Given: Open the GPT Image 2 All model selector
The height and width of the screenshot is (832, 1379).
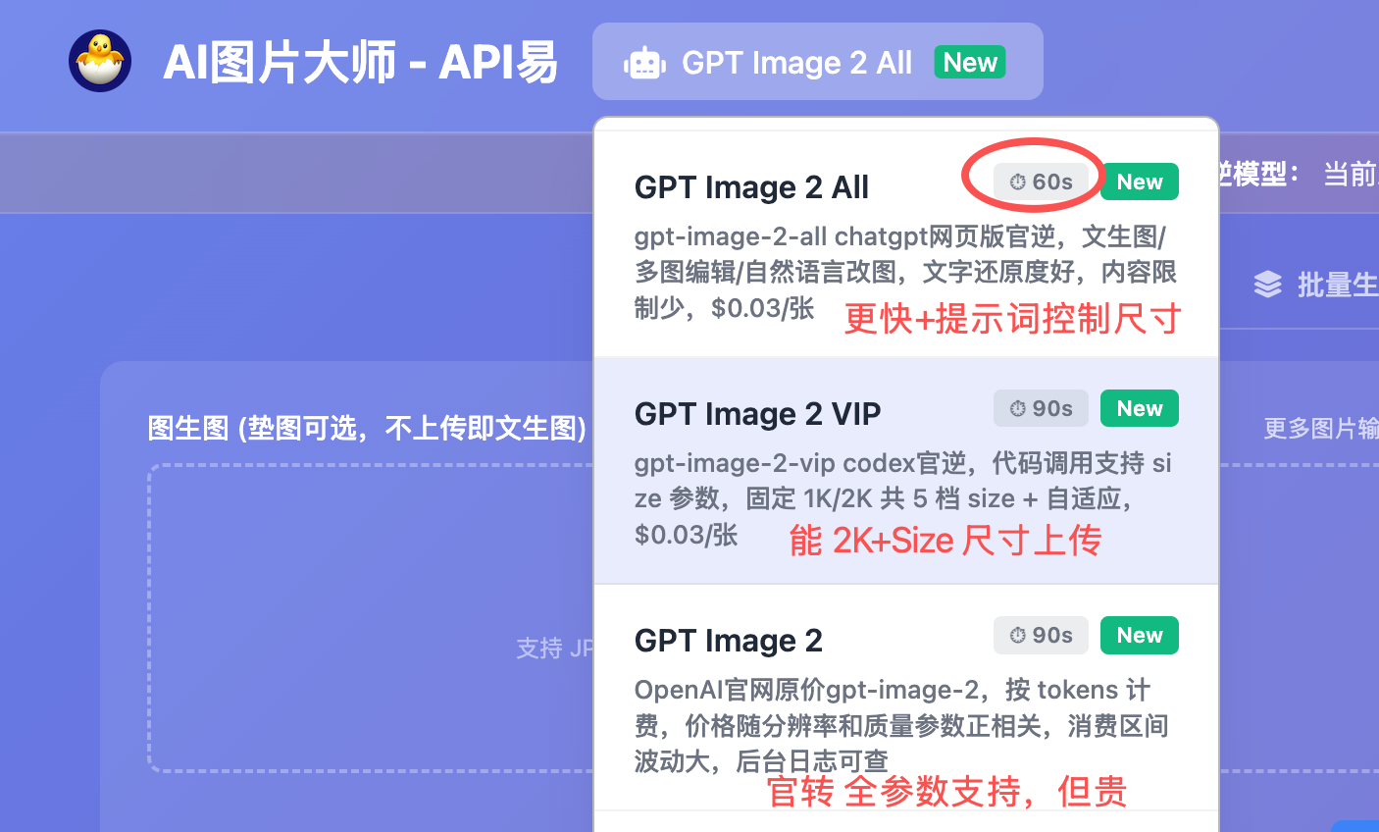Looking at the screenshot, I should (x=817, y=62).
